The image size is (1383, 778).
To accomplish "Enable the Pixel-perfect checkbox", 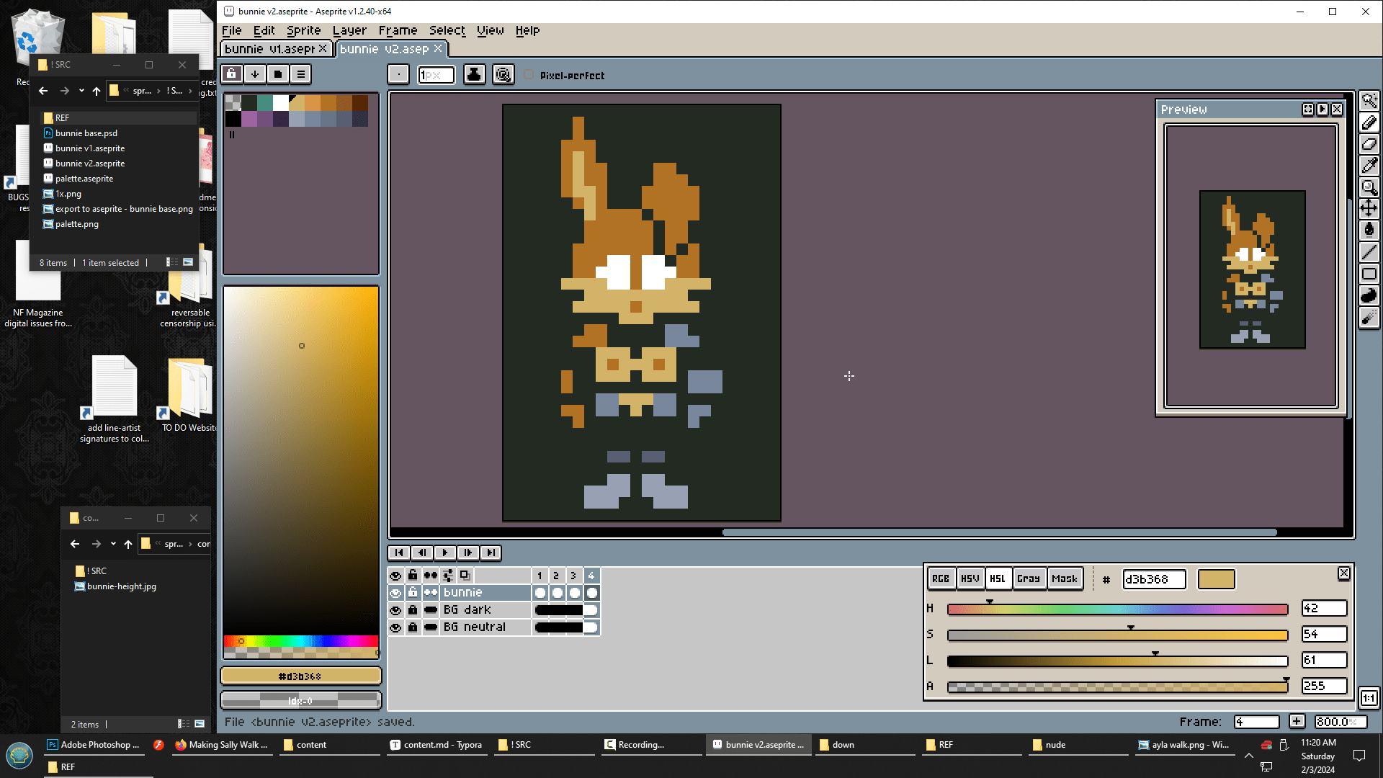I will click(x=529, y=75).
